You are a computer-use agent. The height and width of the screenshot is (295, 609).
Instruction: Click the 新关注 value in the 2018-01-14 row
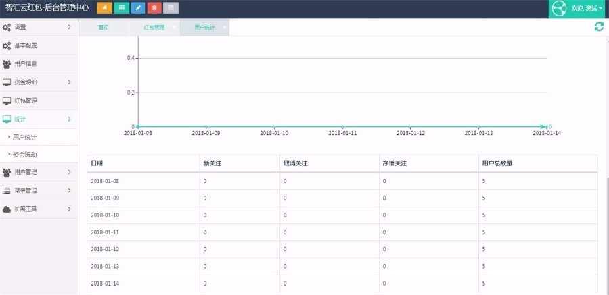click(205, 284)
